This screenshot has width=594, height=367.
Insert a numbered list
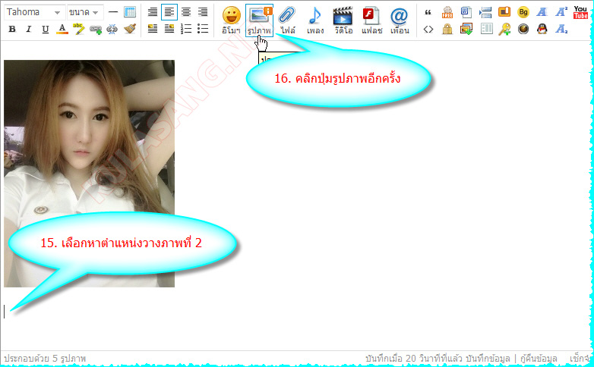pos(185,29)
